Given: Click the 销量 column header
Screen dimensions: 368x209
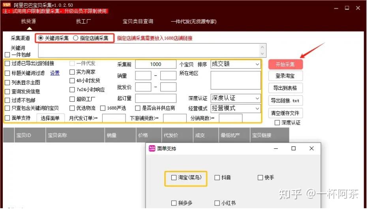Looking at the screenshot, I should tap(120, 135).
